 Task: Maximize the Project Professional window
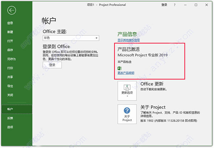point(196,5)
